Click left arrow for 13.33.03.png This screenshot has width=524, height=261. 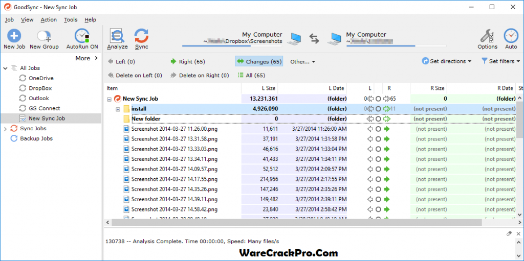click(370, 149)
